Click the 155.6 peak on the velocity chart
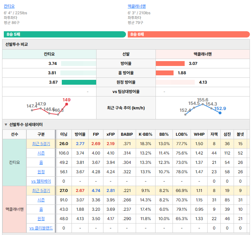 (203, 104)
